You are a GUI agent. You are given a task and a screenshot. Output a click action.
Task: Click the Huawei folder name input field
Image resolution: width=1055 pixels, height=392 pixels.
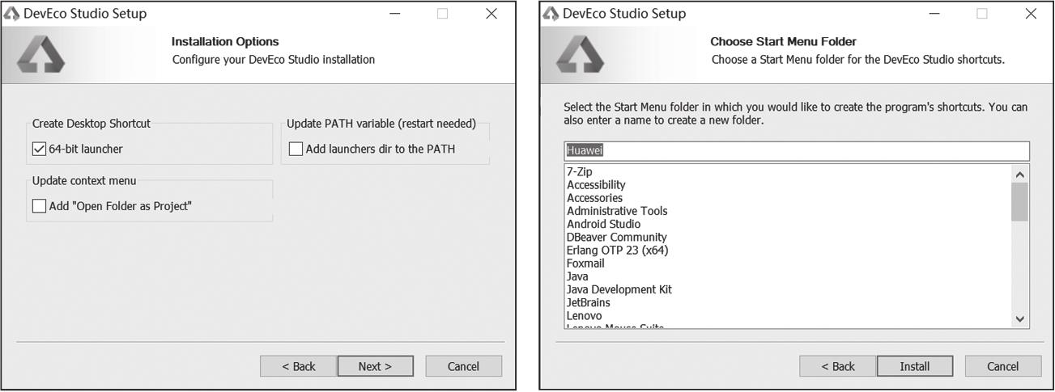[796, 151]
